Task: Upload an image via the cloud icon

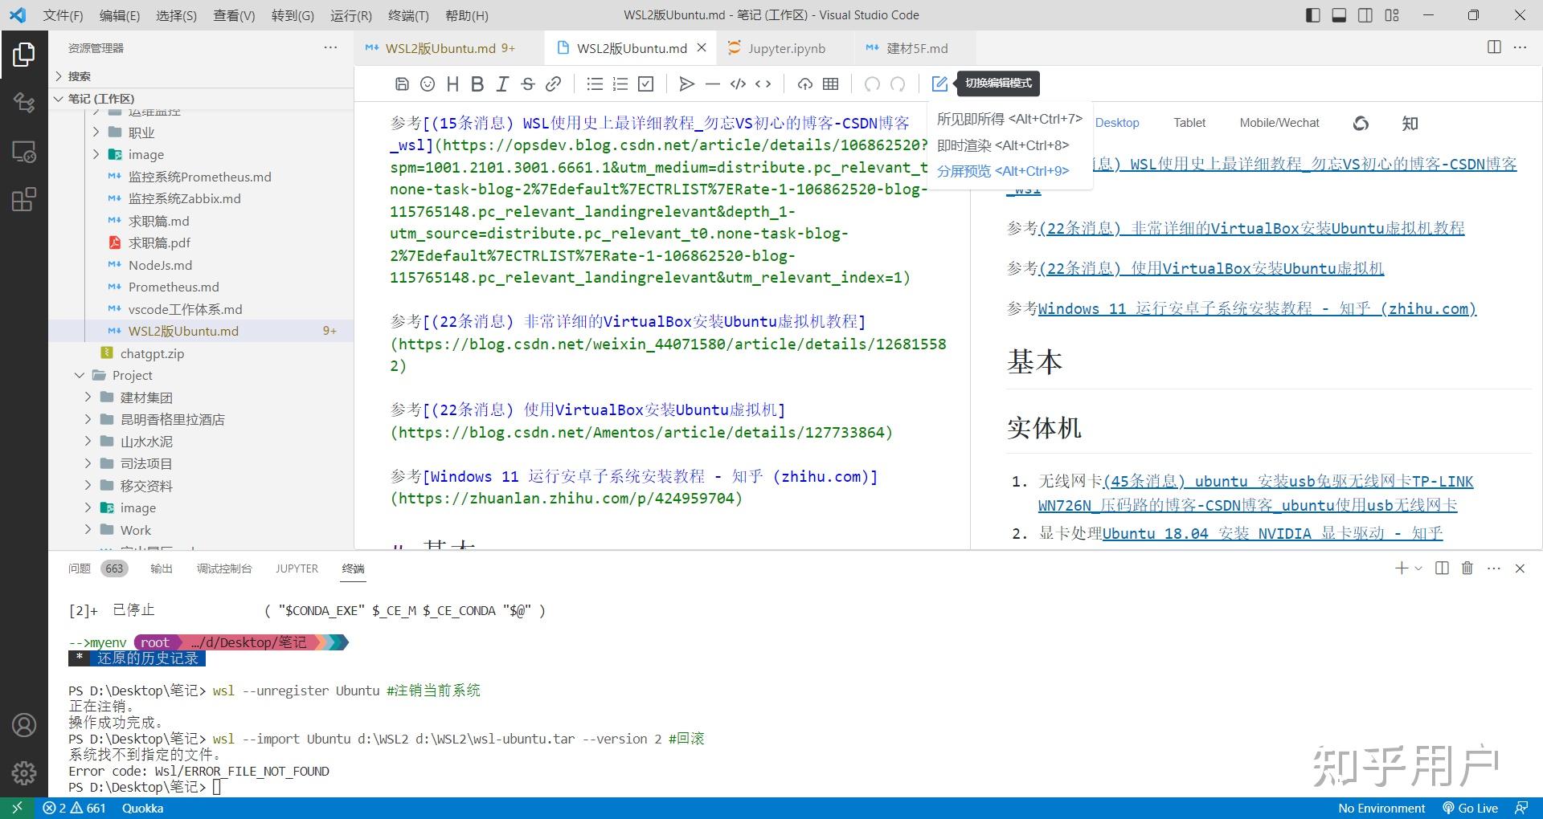Action: [x=804, y=84]
